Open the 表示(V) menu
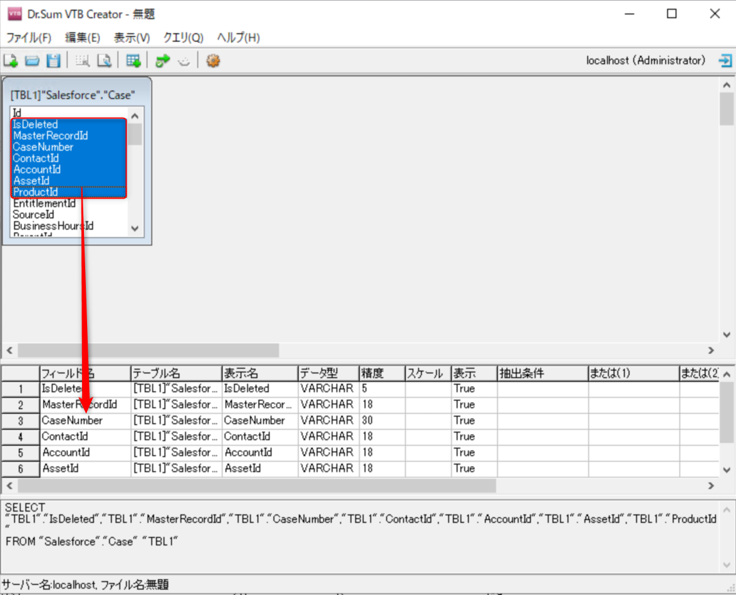Screen dimensions: 736x595 click(x=132, y=38)
